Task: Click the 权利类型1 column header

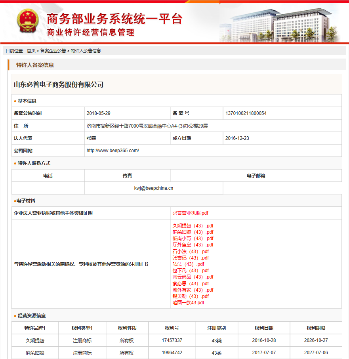Action: [82, 328]
